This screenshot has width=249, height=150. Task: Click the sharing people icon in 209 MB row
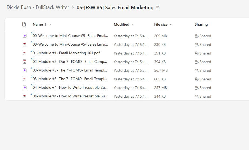click(x=196, y=36)
